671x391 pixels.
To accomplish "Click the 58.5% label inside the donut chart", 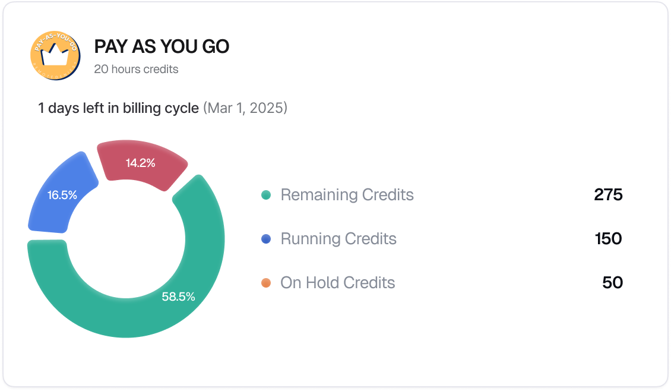I will tap(179, 295).
